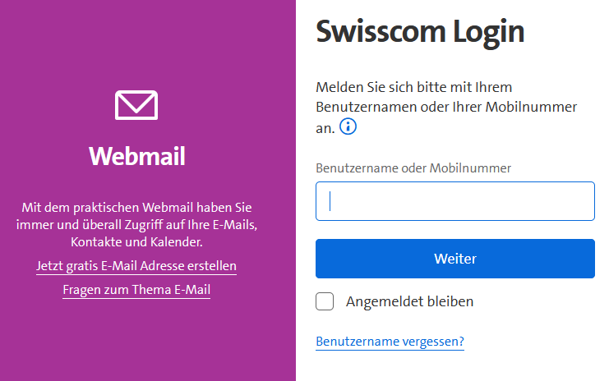
Task: Click the 'Swisscom Login' heading
Action: (x=419, y=32)
